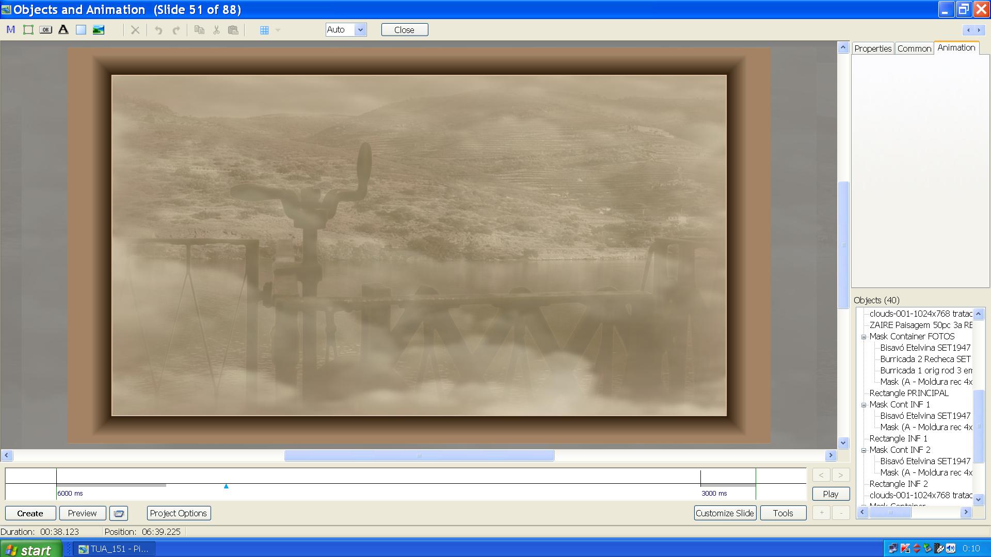The height and width of the screenshot is (557, 991).
Task: Switch to the Properties tab
Action: (872, 48)
